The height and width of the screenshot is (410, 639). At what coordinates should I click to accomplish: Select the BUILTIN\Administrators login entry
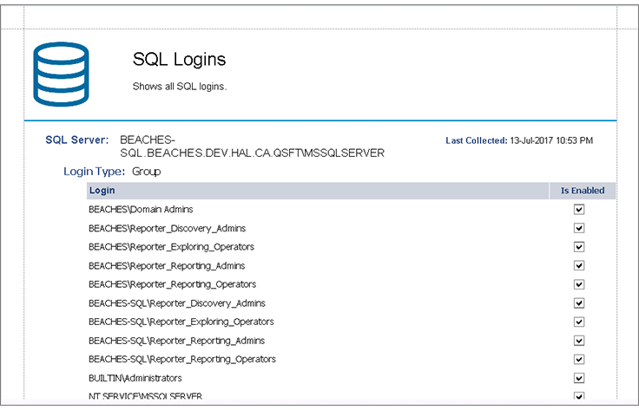tap(135, 378)
